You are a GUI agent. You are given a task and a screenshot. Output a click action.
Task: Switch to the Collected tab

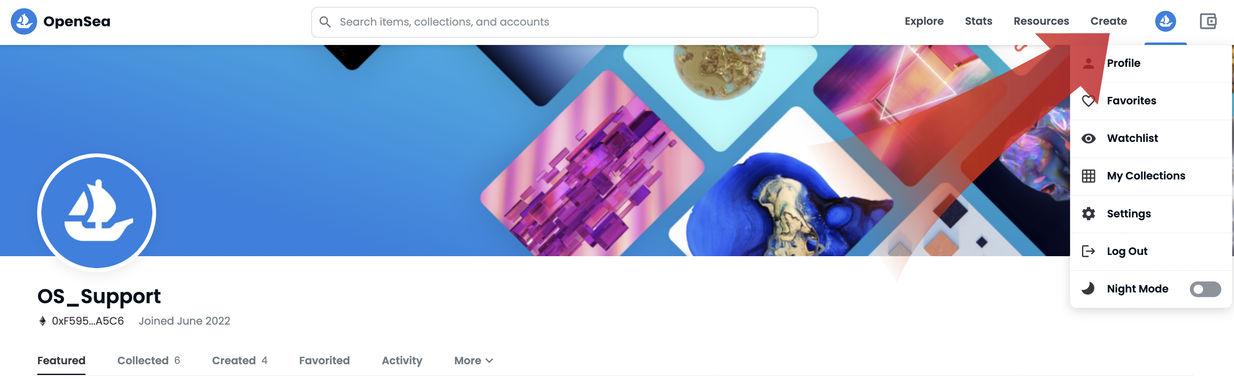pyautogui.click(x=149, y=361)
